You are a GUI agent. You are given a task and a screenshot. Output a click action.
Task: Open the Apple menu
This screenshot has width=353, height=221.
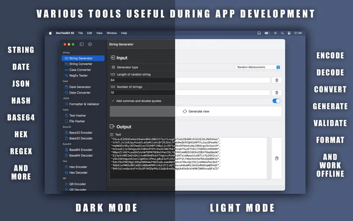[x=51, y=33]
